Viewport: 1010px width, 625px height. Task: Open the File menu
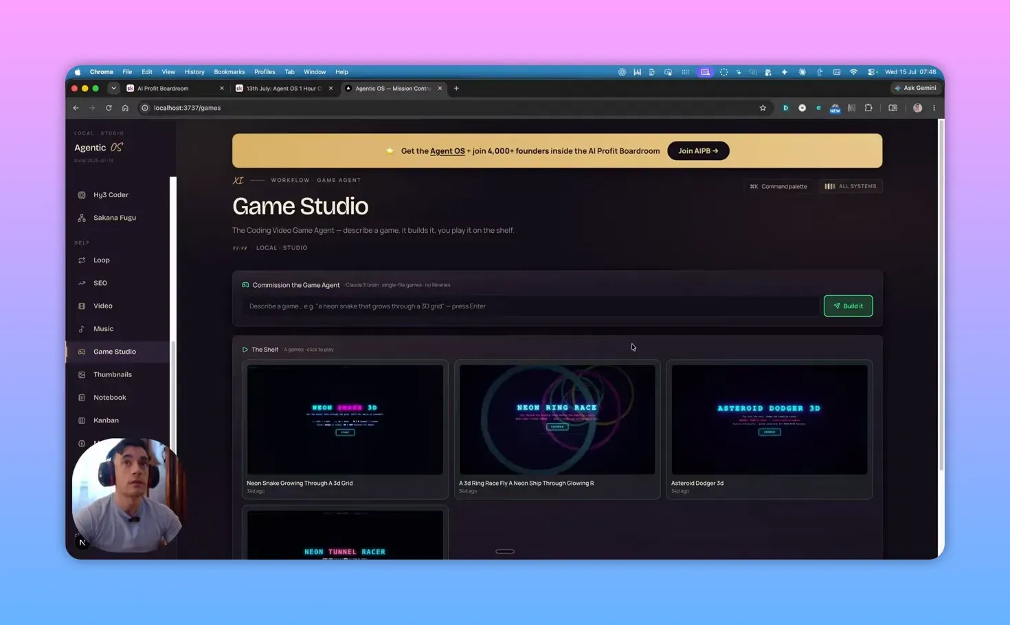coord(127,72)
